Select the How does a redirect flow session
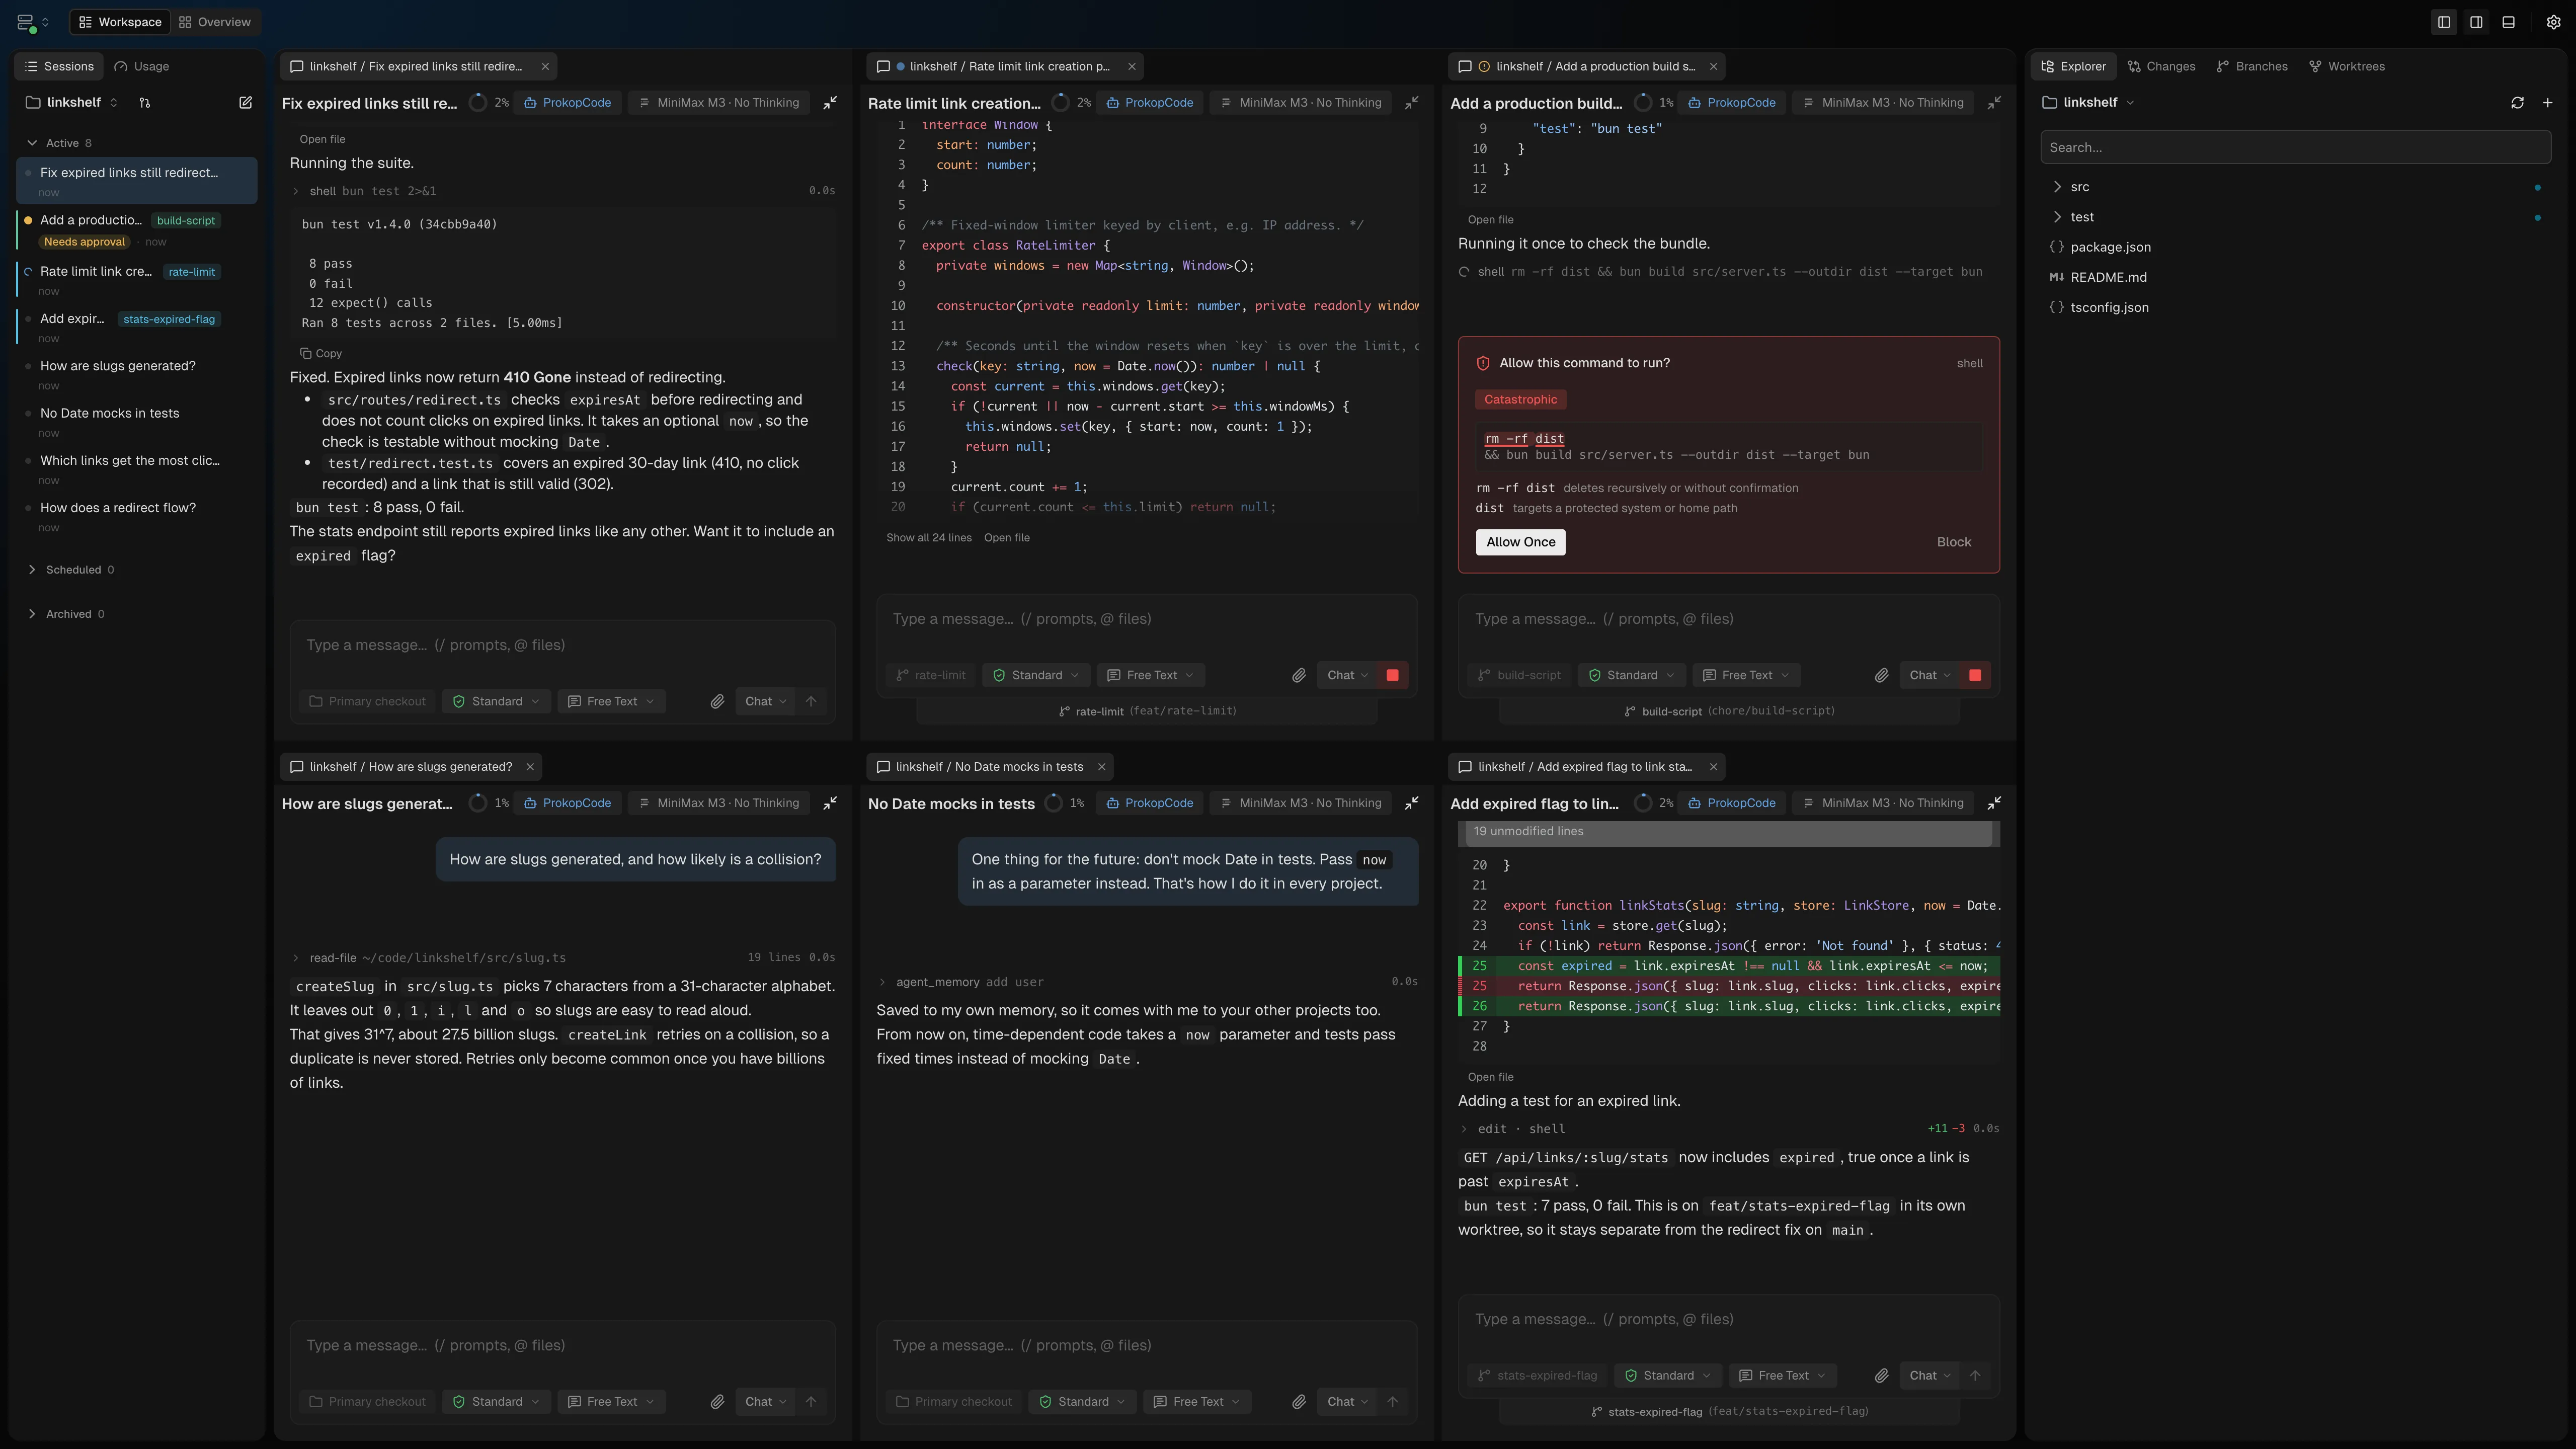 click(137, 516)
